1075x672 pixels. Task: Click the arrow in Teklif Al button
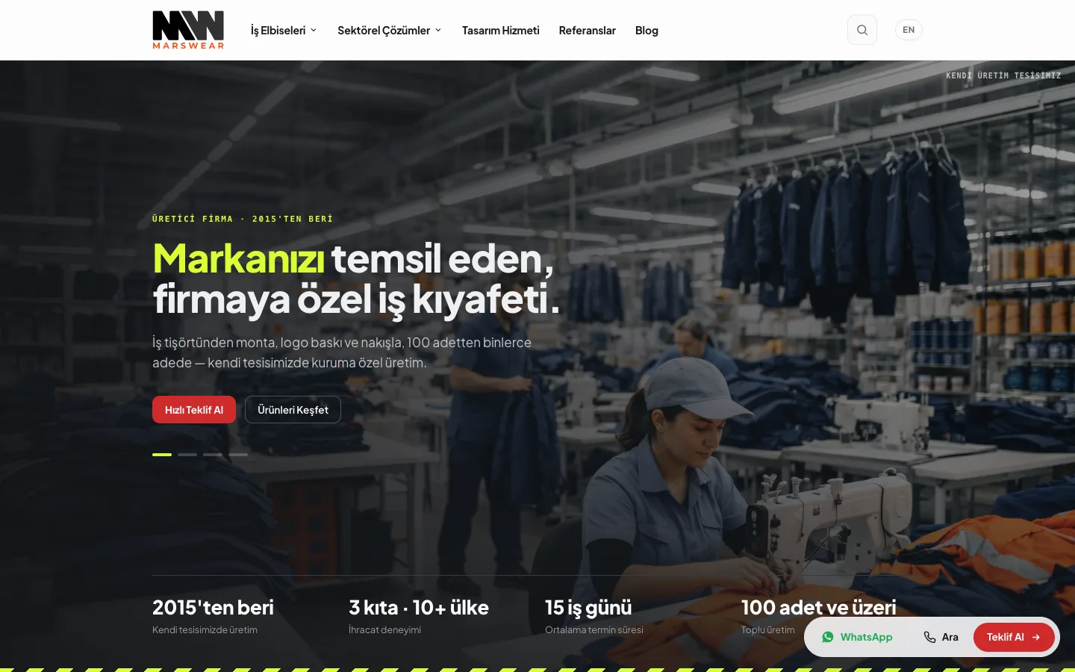click(1036, 637)
